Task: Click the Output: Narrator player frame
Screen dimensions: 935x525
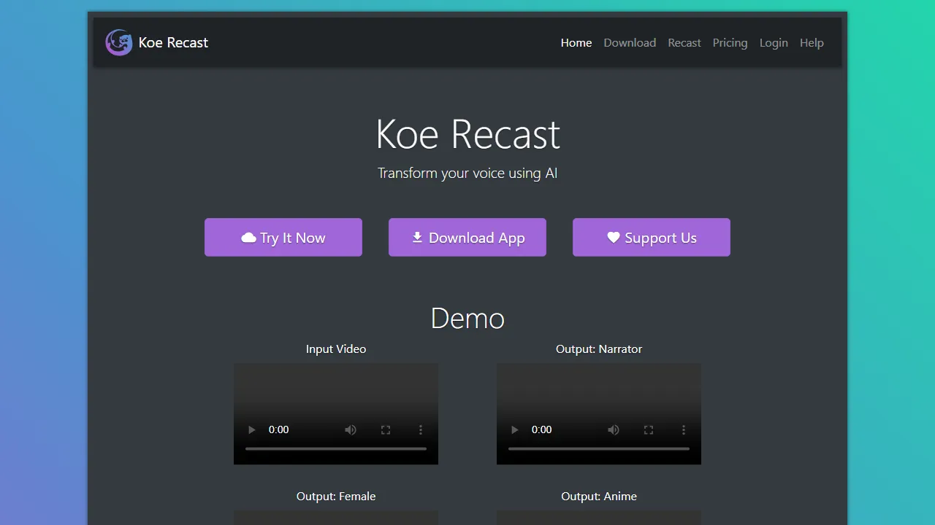Action: click(x=599, y=413)
